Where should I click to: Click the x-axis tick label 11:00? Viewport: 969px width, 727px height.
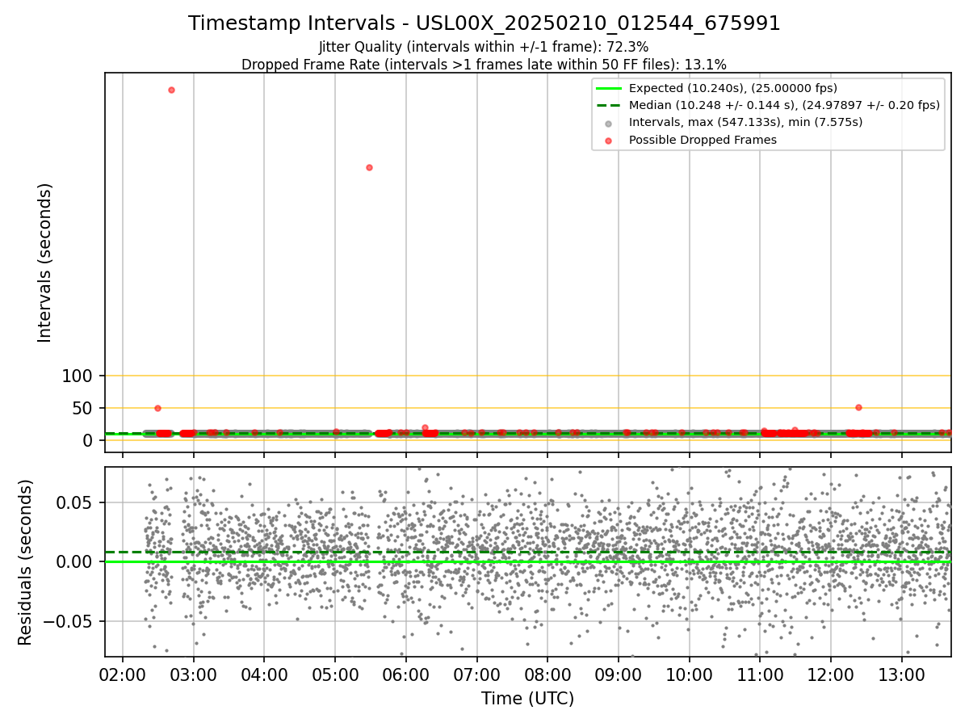point(760,675)
